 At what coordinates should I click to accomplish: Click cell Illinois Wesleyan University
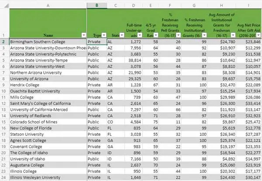click(48, 178)
